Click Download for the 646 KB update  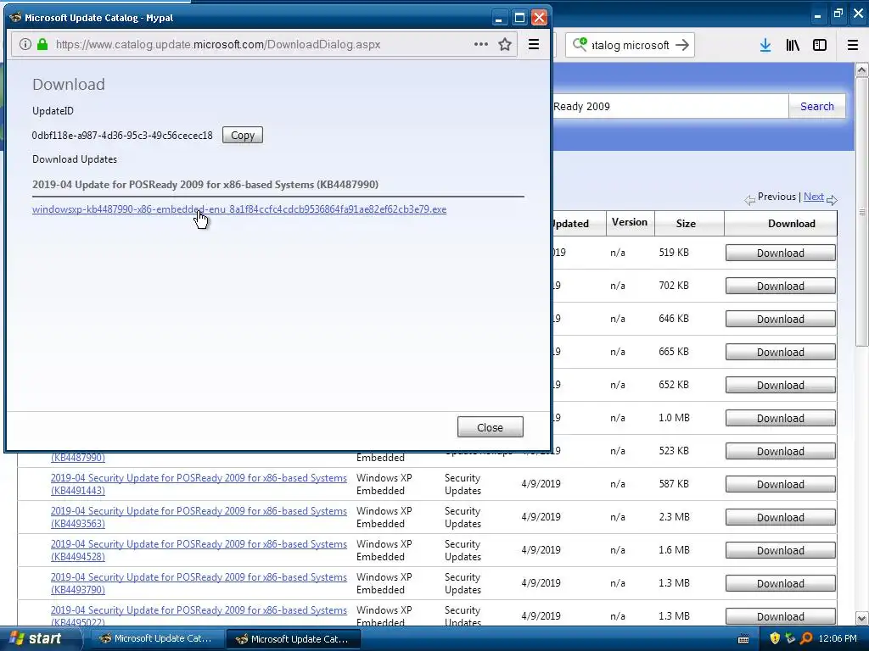tap(781, 320)
